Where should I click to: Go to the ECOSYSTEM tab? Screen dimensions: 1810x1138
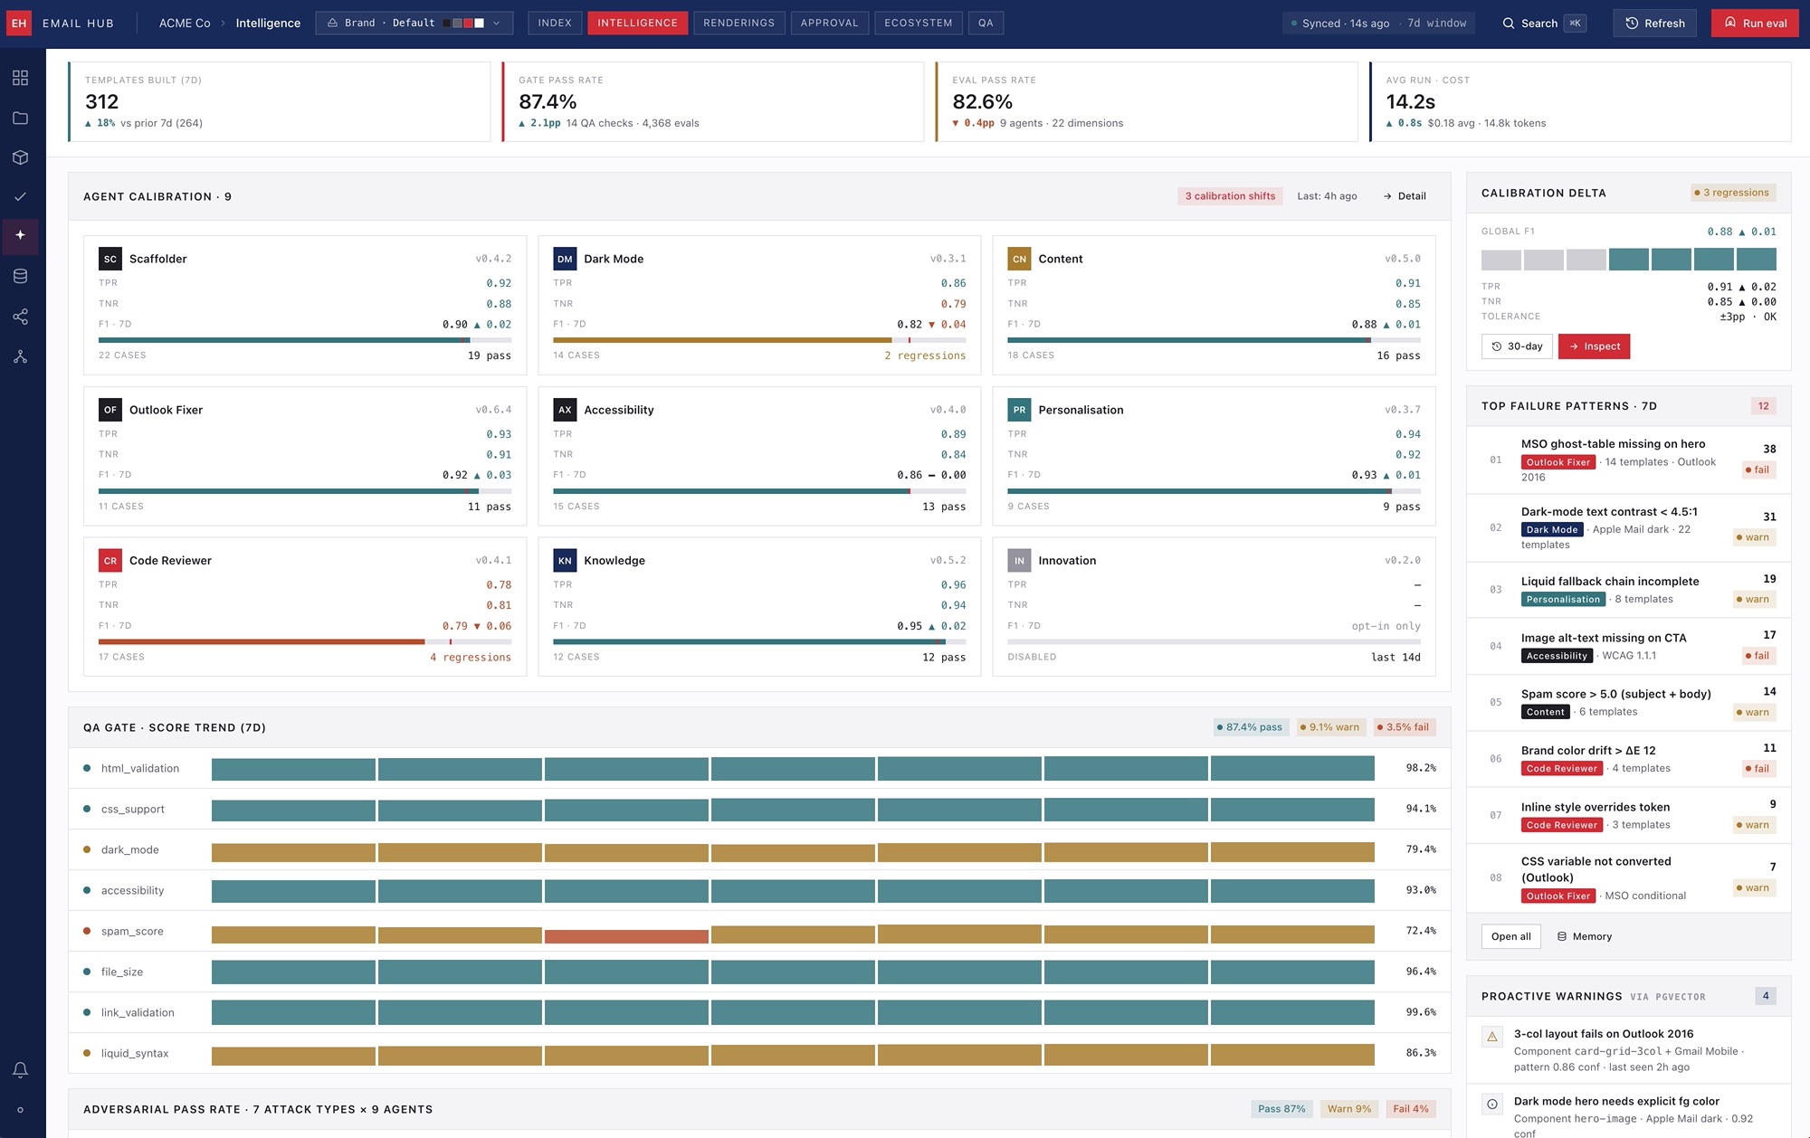[918, 23]
